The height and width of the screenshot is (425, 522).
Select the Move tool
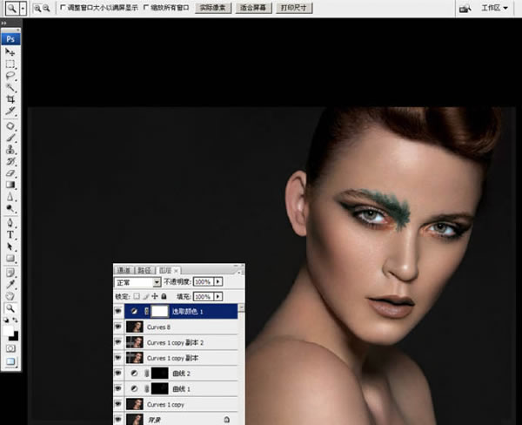10,52
